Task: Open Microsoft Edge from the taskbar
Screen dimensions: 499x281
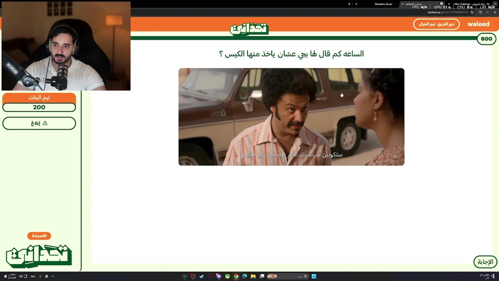Action: coord(244,276)
